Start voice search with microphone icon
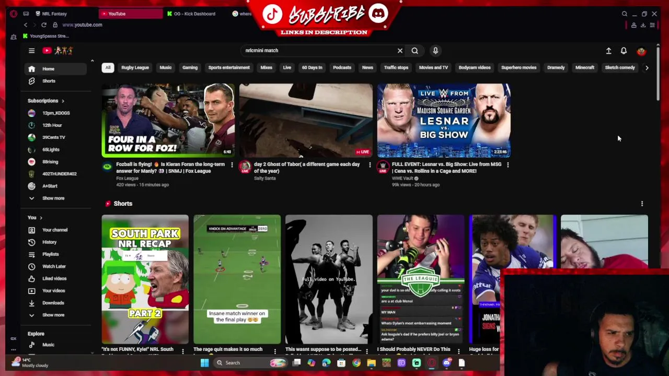 click(435, 51)
